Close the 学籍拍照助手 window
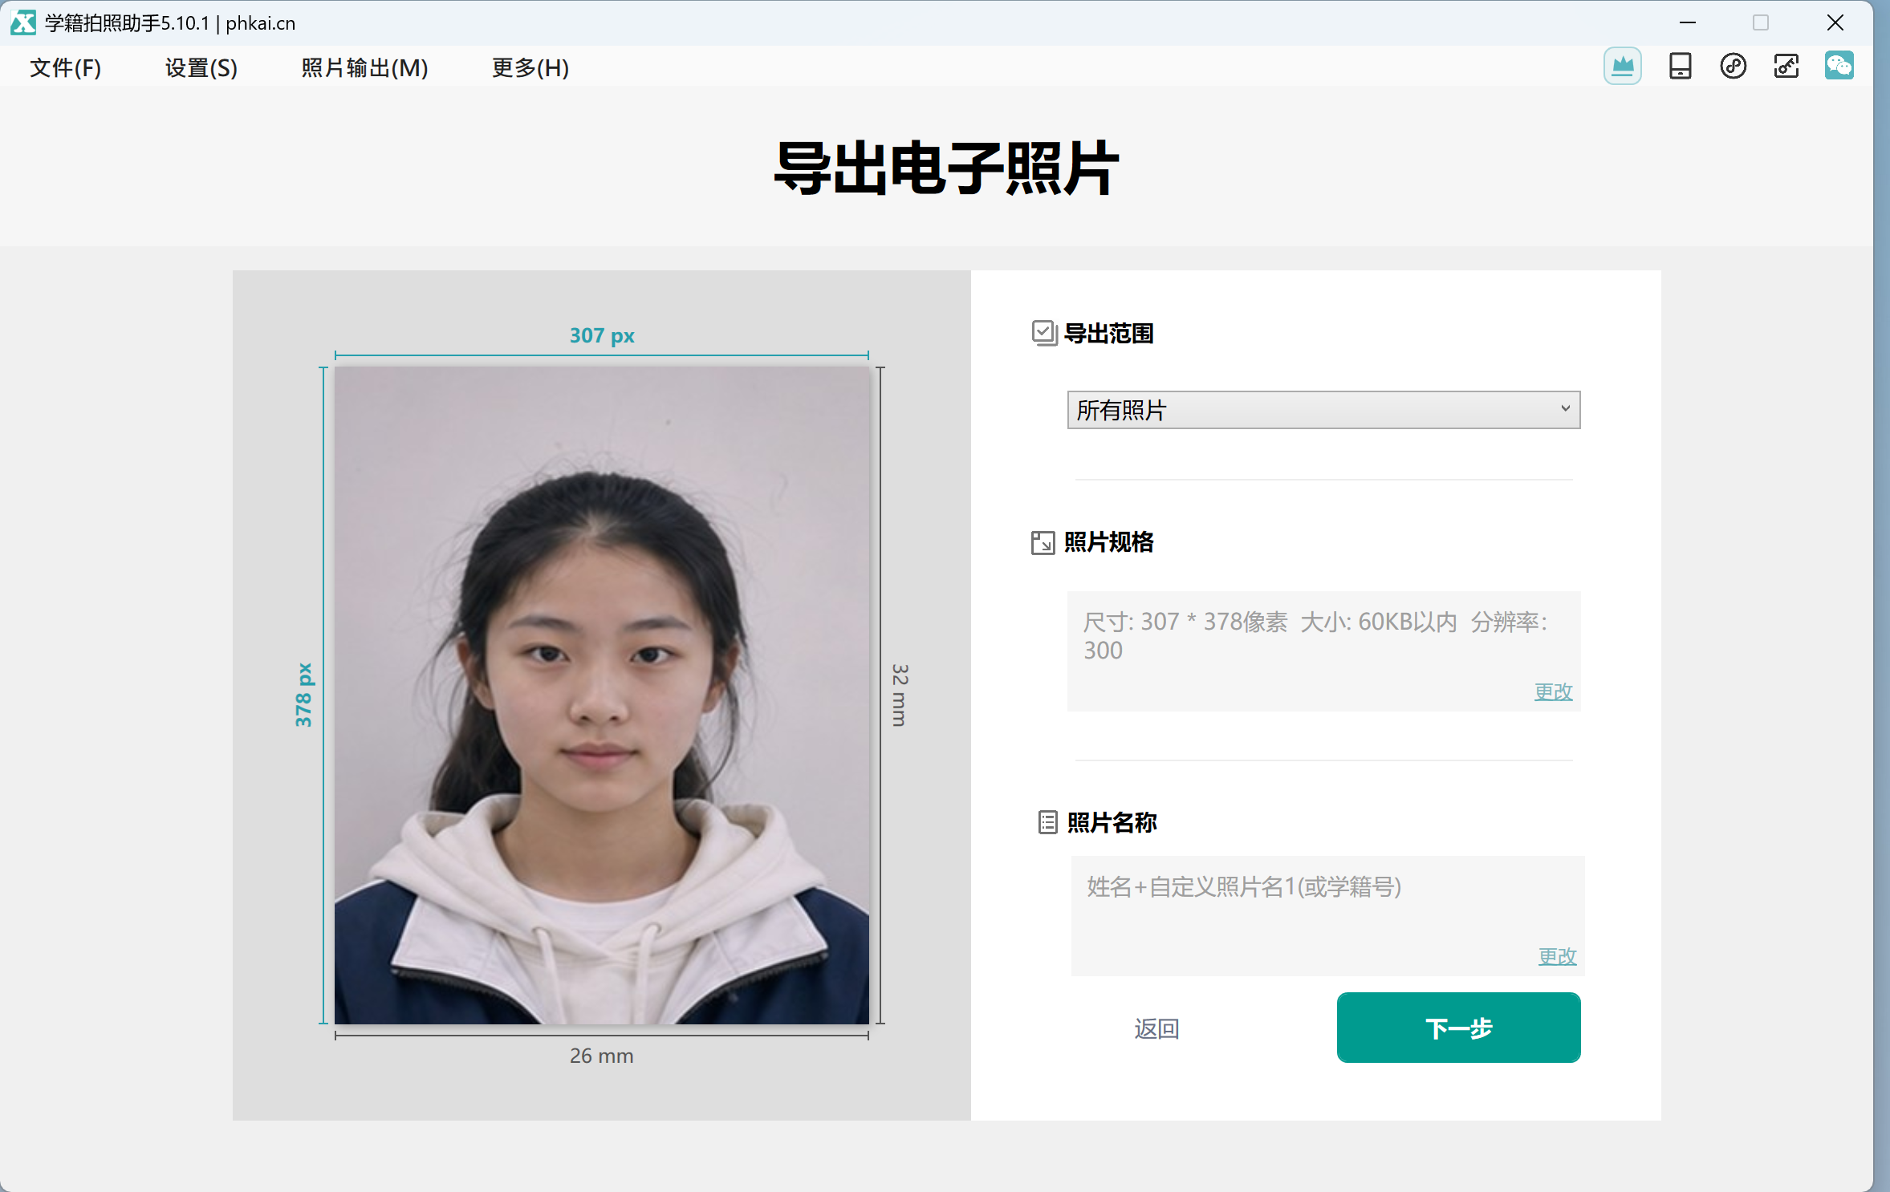 point(1835,22)
